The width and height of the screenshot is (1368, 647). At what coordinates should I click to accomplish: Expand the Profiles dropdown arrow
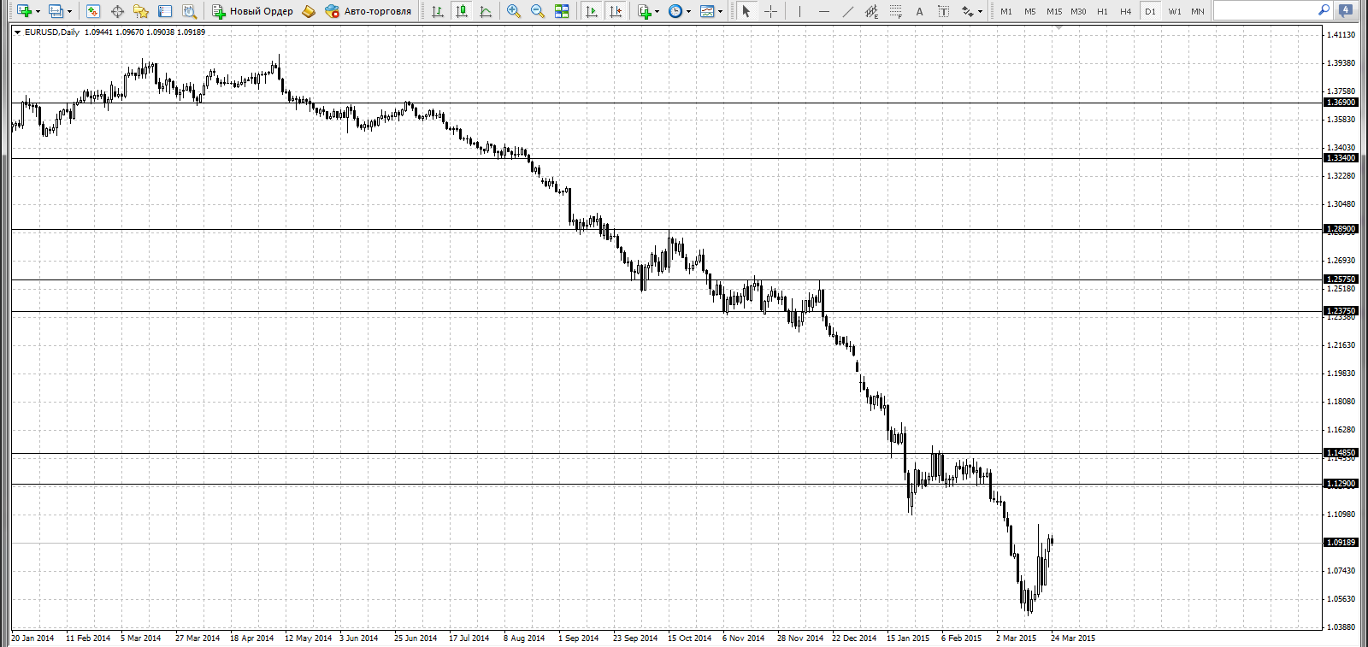coord(69,12)
